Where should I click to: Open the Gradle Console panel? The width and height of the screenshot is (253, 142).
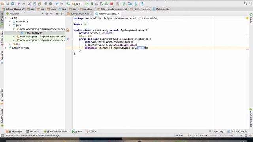(237, 131)
